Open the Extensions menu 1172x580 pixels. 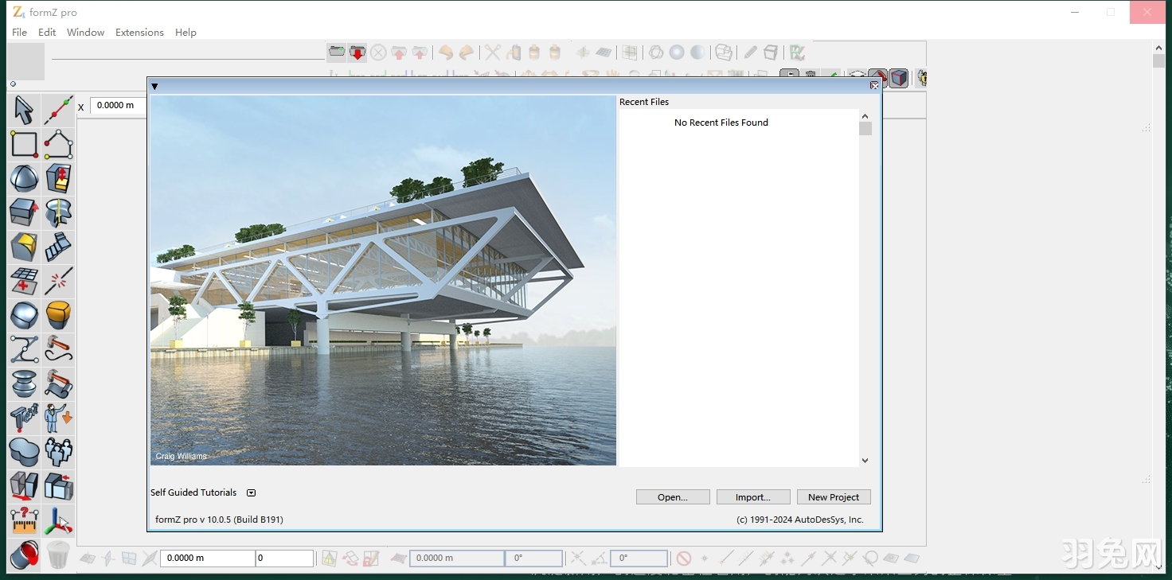pos(139,33)
